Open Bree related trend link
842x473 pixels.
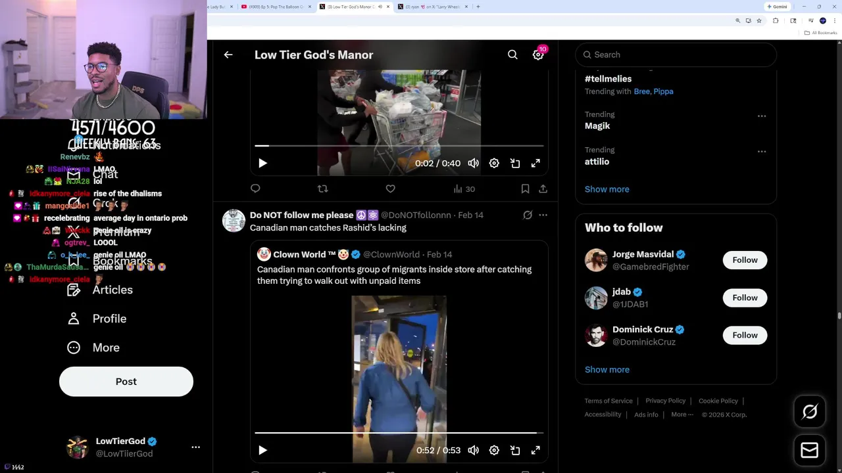pos(641,91)
